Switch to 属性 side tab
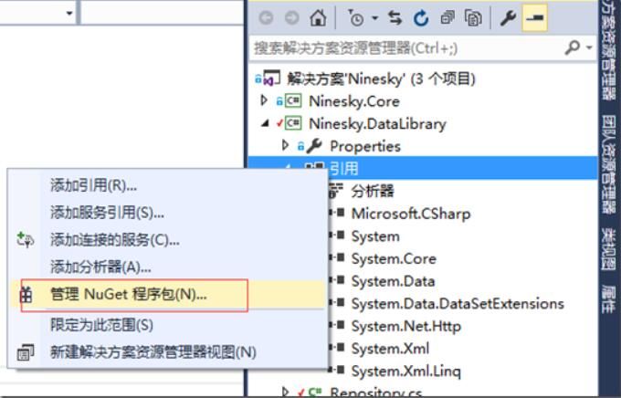The height and width of the screenshot is (398, 621). click(x=609, y=298)
